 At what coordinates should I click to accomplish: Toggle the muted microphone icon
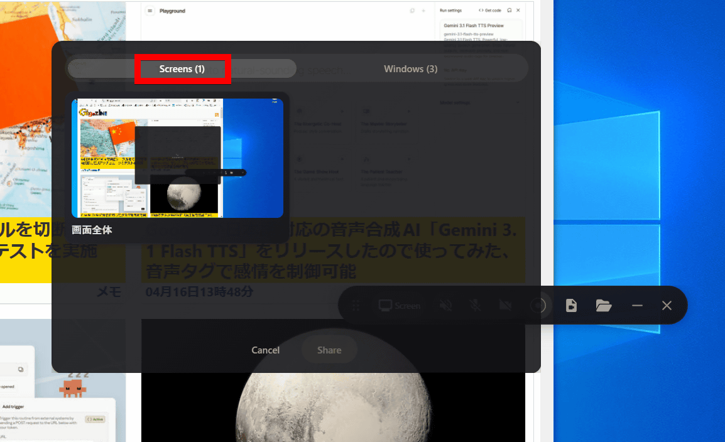(x=476, y=306)
